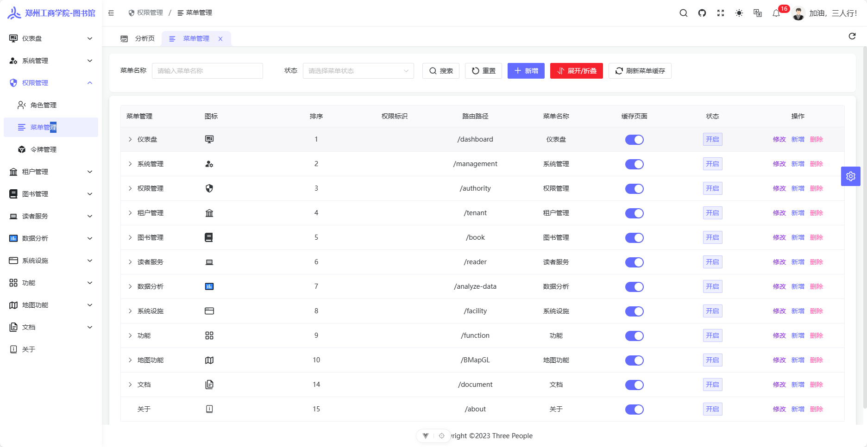Toggle cache switch for 租户管理 row
This screenshot has height=447, width=867.
point(635,213)
